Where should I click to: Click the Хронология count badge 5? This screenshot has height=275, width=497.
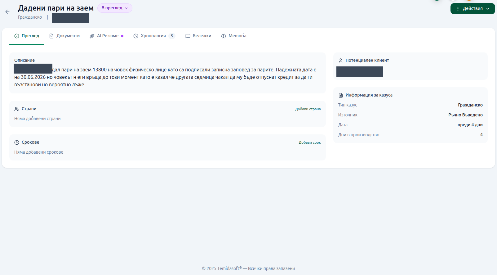[172, 36]
